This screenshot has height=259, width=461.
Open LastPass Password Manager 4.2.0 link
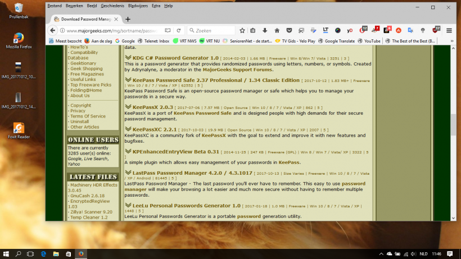pos(192,173)
